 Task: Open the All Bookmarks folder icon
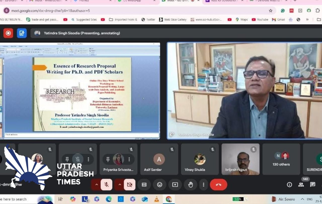pos(319,20)
